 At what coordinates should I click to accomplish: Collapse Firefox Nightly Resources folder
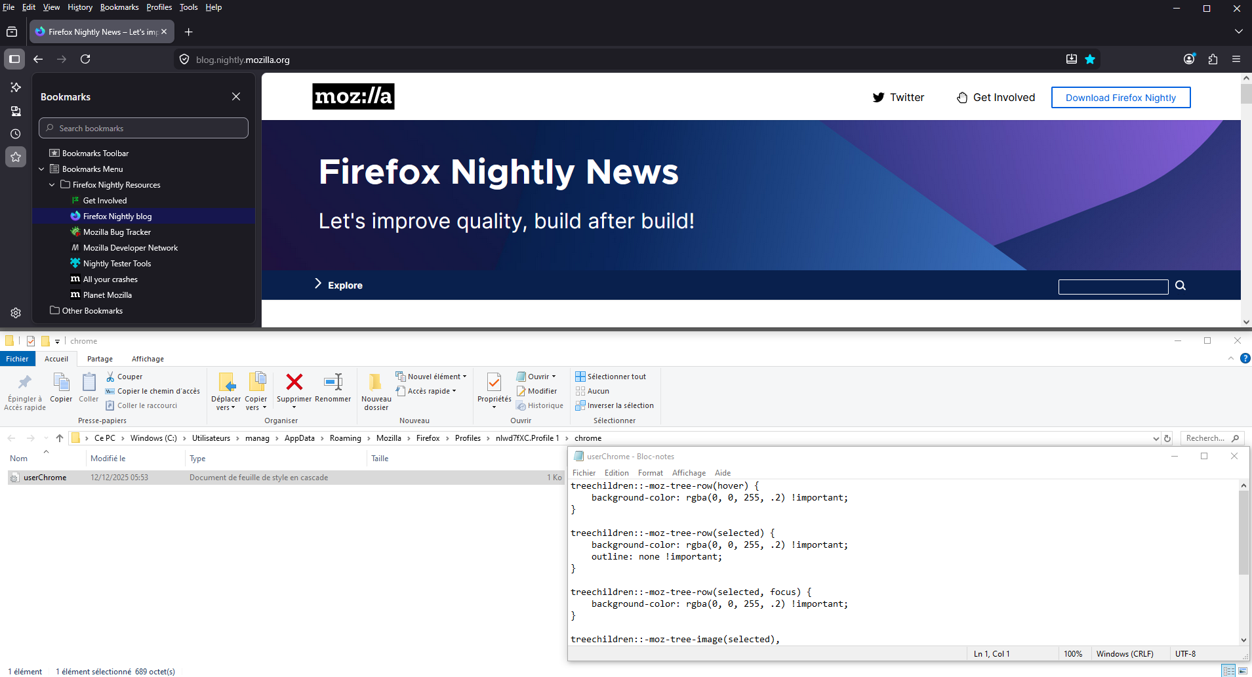[x=52, y=185]
